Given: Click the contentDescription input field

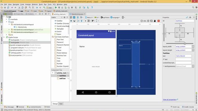Looking at the screenshot, I should pyautogui.click(x=183, y=63).
